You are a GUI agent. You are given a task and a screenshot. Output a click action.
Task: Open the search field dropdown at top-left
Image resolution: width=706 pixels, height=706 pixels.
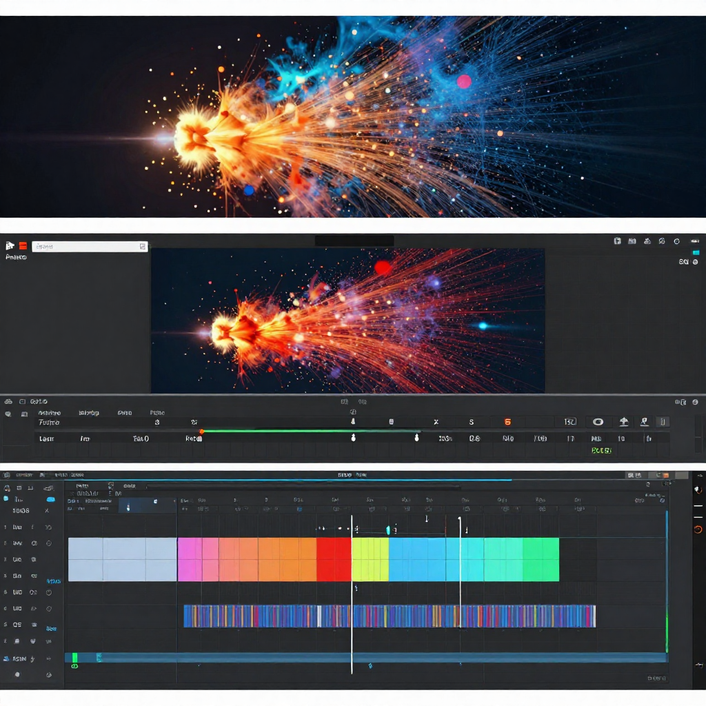[x=142, y=246]
